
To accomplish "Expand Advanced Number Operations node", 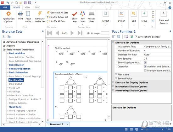I will [4, 42].
